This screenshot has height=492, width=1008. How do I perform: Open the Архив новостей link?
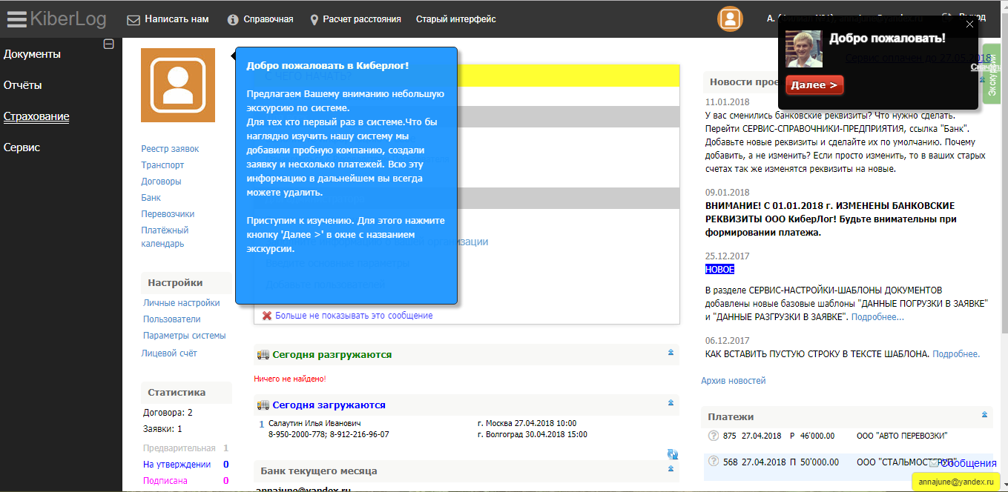pos(734,381)
